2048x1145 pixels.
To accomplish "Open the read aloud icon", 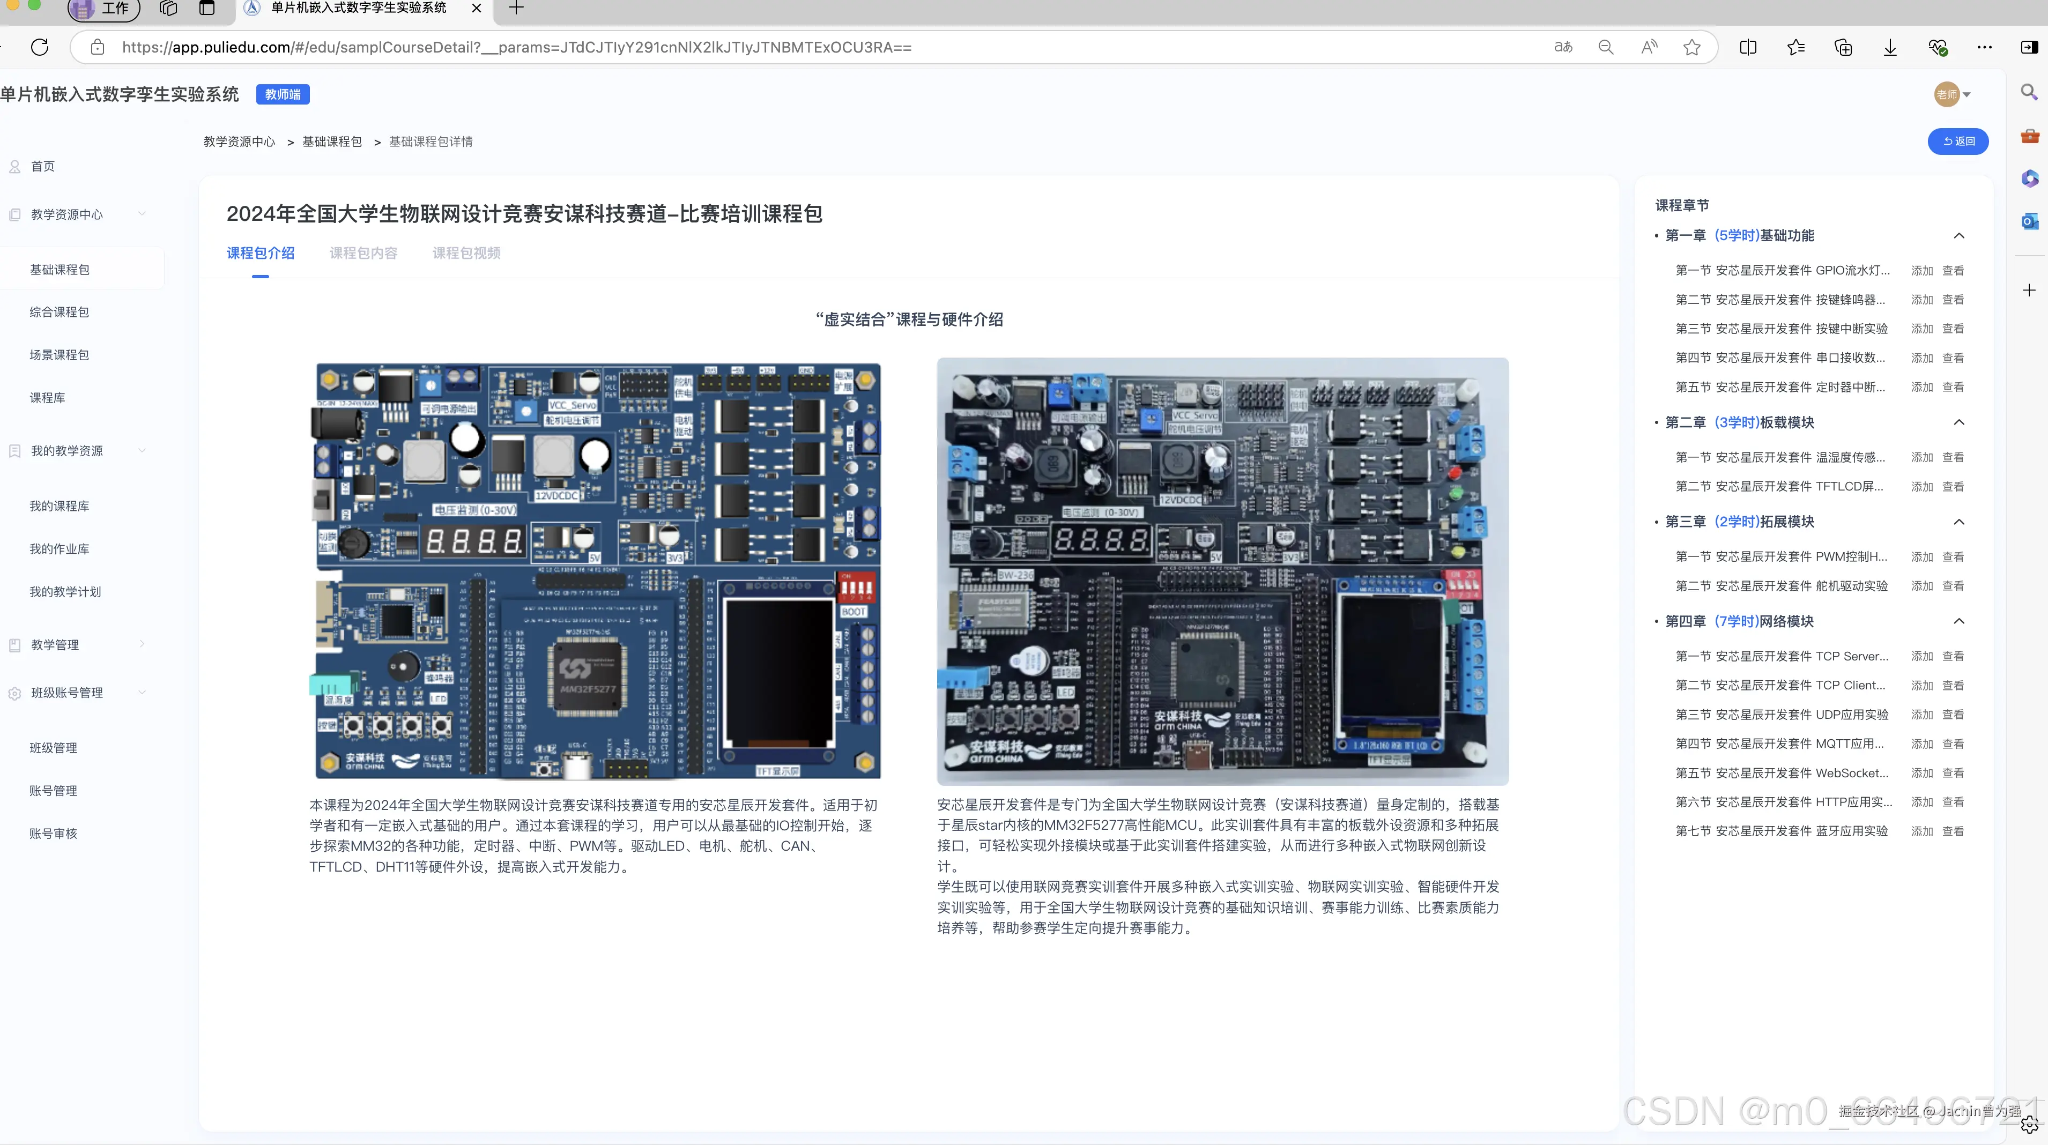I will pyautogui.click(x=1649, y=47).
